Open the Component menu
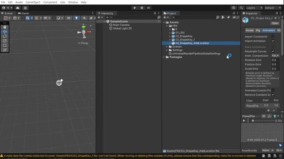The image size is (284, 159). 50,2
